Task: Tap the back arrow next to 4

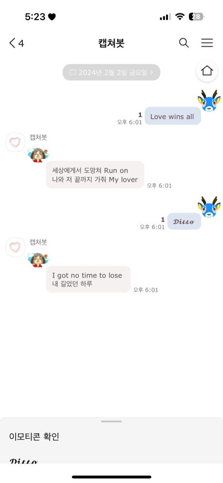Action: tap(12, 43)
